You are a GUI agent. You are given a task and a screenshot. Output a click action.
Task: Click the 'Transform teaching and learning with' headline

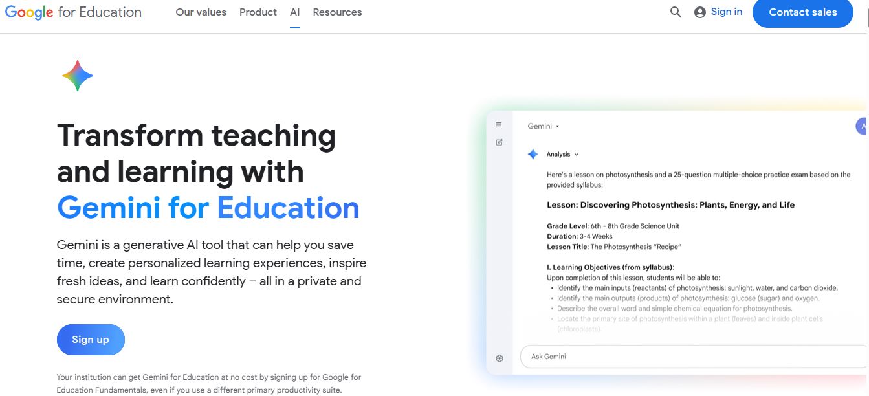196,153
